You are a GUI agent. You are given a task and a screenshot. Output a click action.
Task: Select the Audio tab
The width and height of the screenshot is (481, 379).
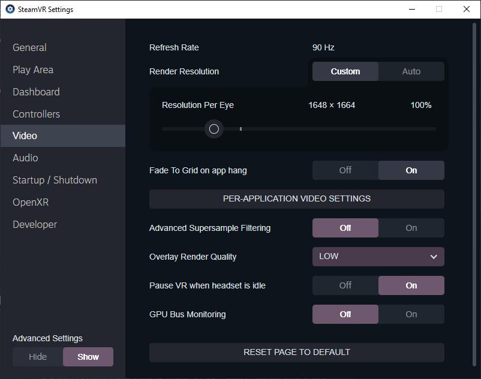coord(25,158)
